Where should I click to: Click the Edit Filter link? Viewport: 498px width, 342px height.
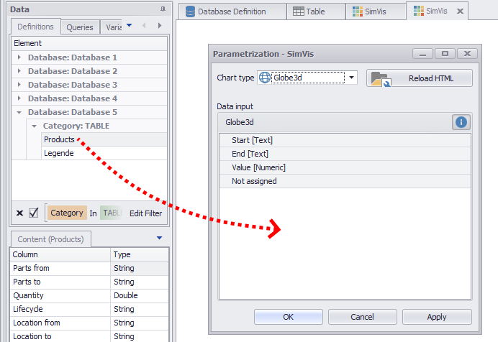145,213
